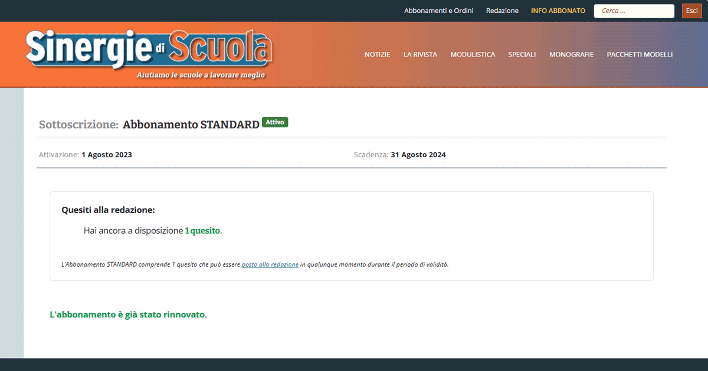
Task: Click tagline 'Aiutiamo le scuole a lavorare meglio'
Action: pyautogui.click(x=201, y=75)
